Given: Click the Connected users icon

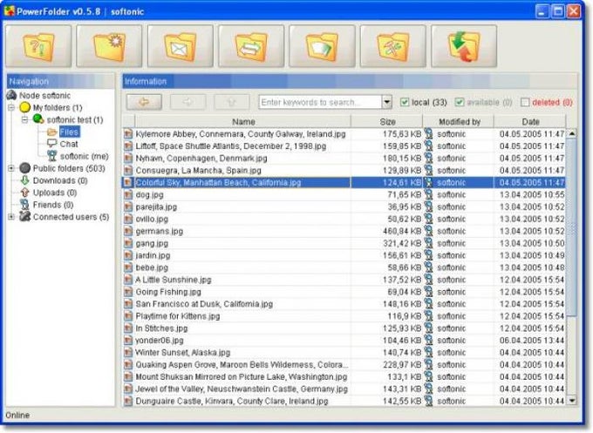Looking at the screenshot, I should coord(25,216).
